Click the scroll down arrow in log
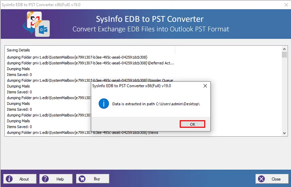This screenshot has height=187, width=291. click(x=284, y=133)
